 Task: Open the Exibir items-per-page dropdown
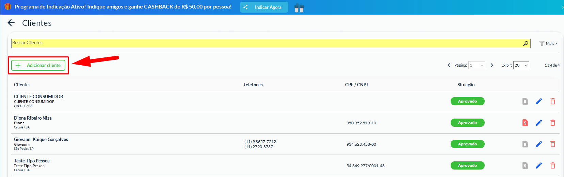click(x=521, y=65)
